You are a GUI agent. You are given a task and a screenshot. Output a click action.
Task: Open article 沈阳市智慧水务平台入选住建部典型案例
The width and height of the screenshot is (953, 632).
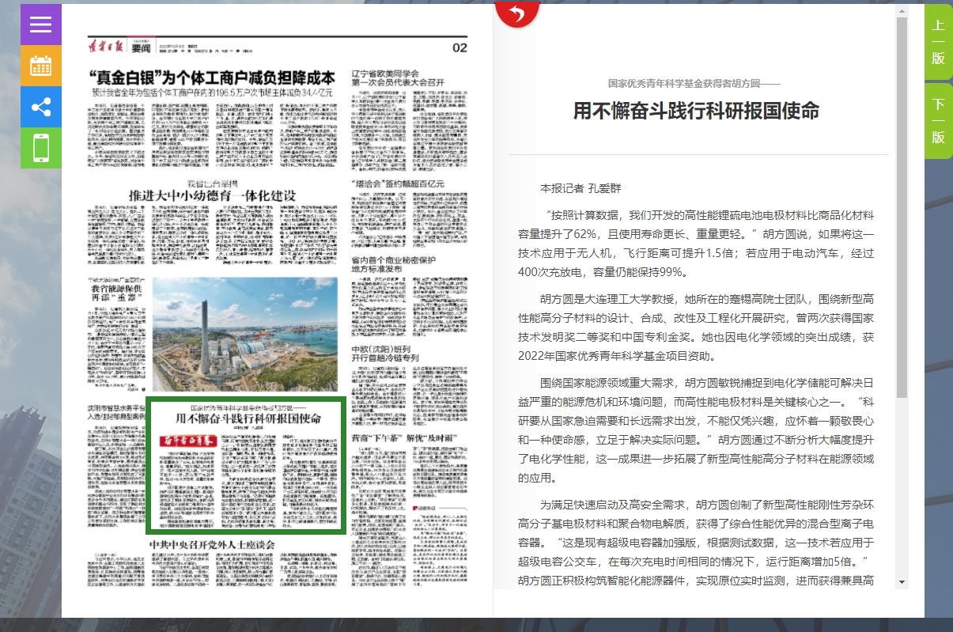(x=115, y=413)
